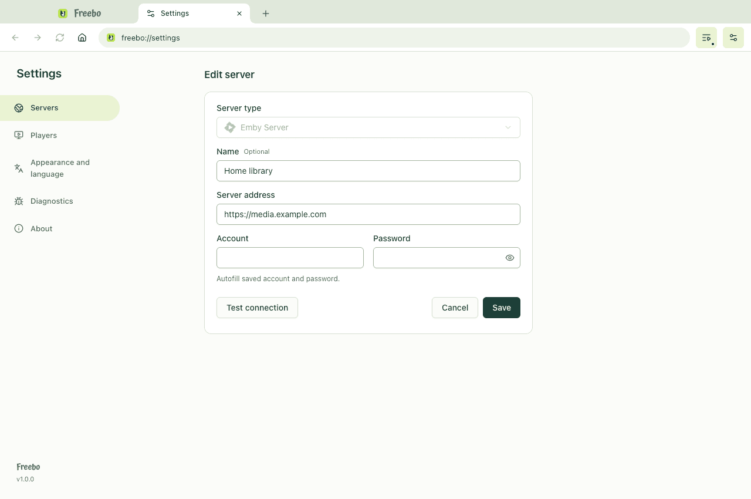
Task: Click the Servers globe icon
Action: click(x=19, y=108)
